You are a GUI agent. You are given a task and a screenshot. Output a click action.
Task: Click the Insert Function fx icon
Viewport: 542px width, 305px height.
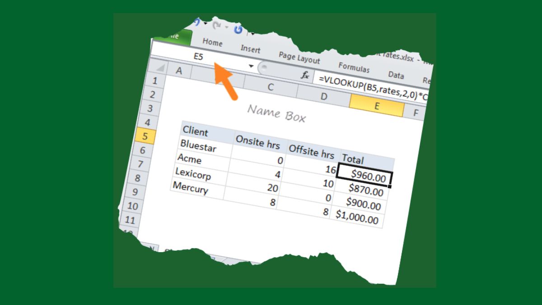pos(306,75)
